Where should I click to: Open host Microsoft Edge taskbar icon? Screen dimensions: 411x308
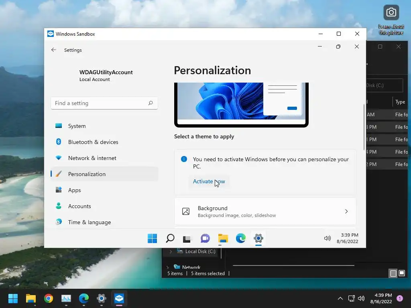click(84, 298)
